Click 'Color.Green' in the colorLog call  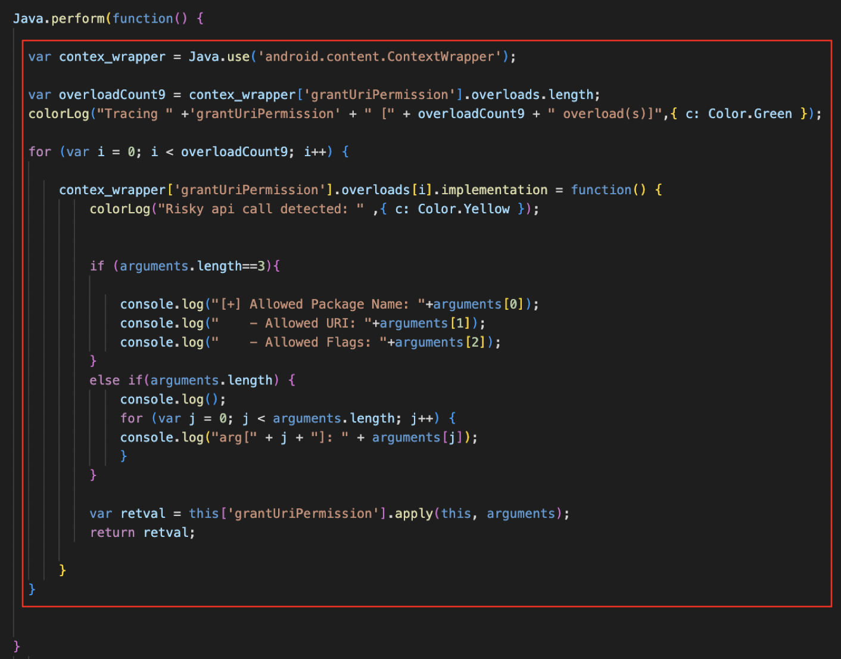pyautogui.click(x=750, y=114)
